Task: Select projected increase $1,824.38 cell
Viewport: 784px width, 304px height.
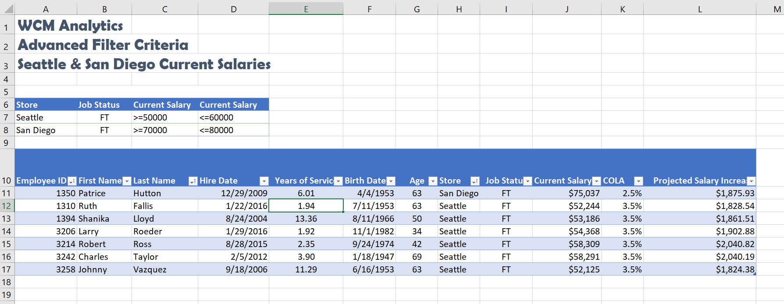Action: pos(700,269)
